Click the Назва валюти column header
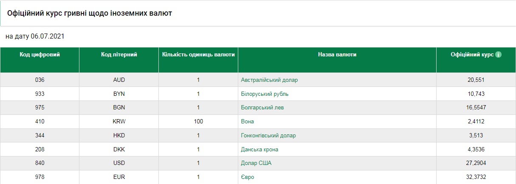Screen dimensions: 516x184 [337, 55]
